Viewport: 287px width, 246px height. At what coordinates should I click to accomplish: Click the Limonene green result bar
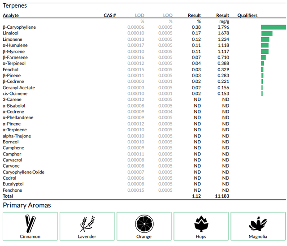(x=265, y=39)
